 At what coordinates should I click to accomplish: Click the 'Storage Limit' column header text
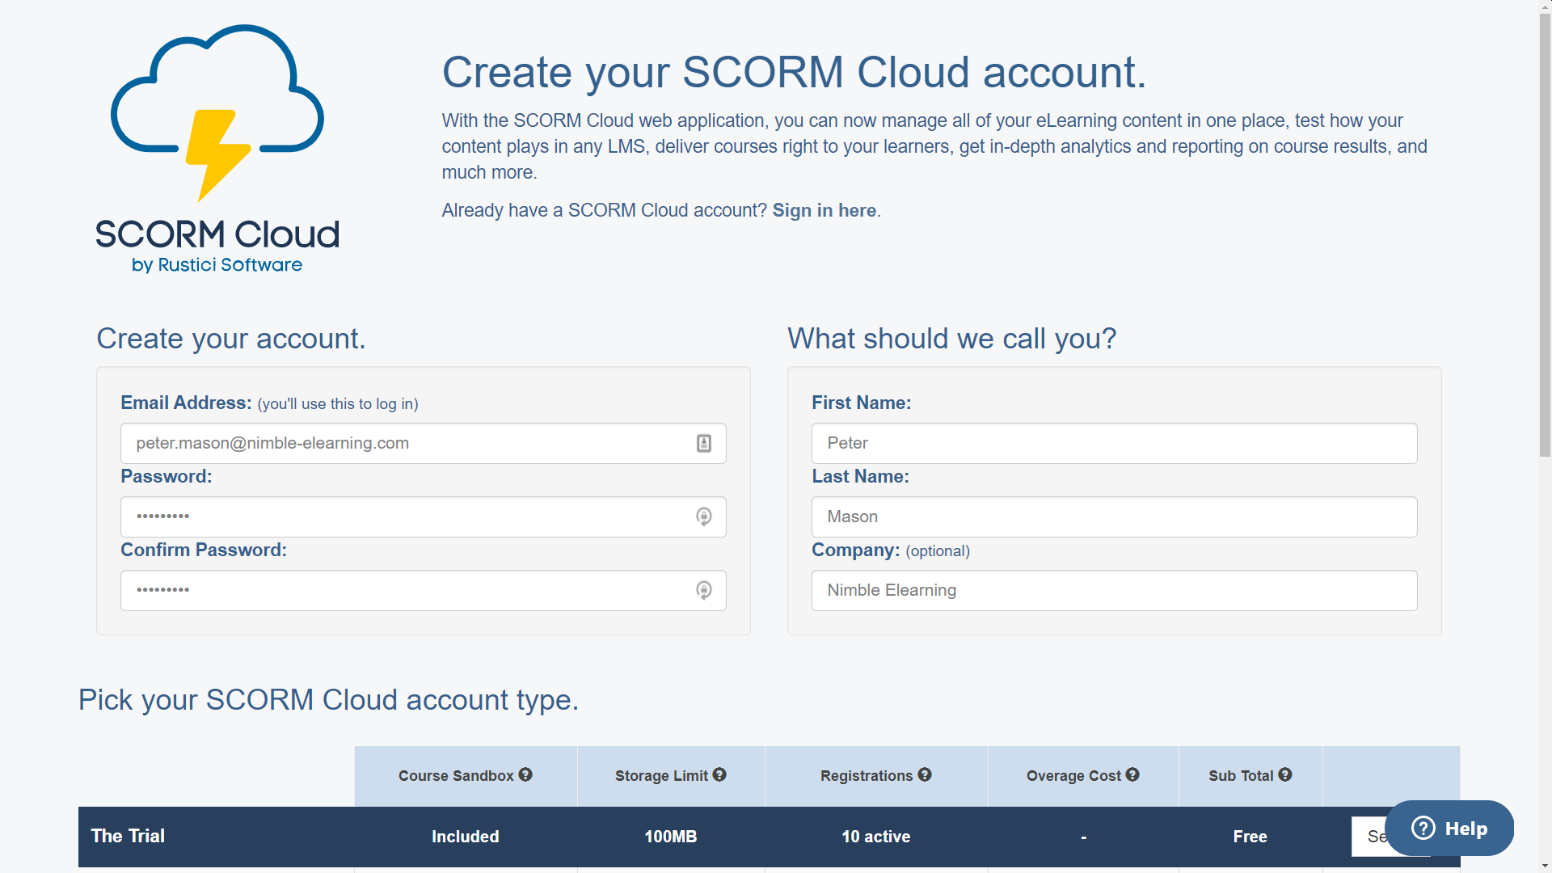pos(661,775)
